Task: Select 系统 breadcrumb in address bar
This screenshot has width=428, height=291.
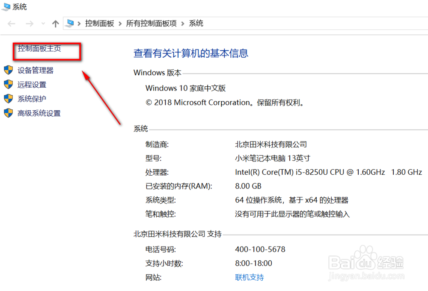Action: (x=196, y=24)
